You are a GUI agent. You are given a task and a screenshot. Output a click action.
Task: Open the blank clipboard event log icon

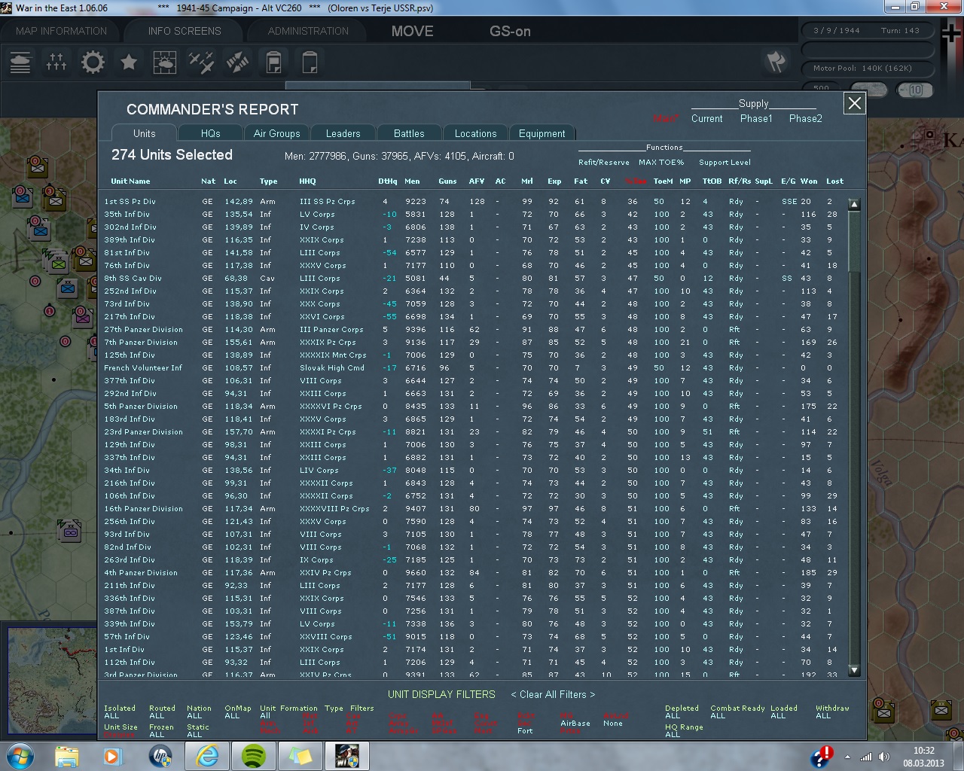tap(310, 62)
